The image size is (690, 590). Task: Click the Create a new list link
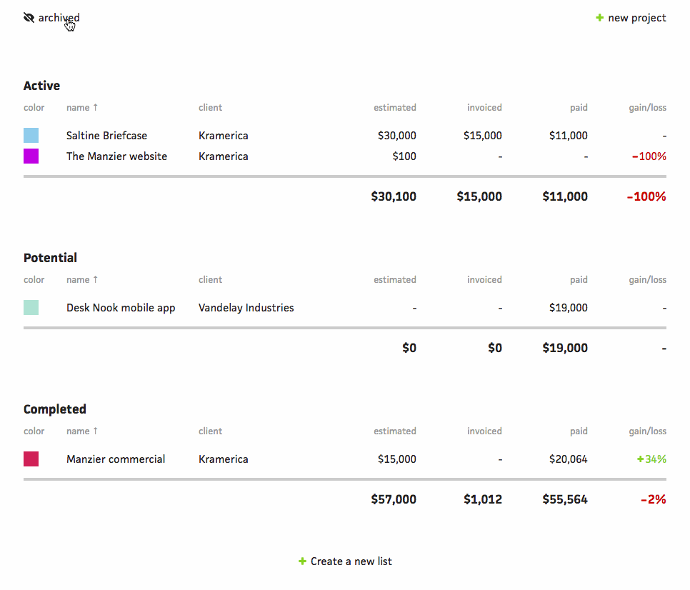(x=351, y=561)
